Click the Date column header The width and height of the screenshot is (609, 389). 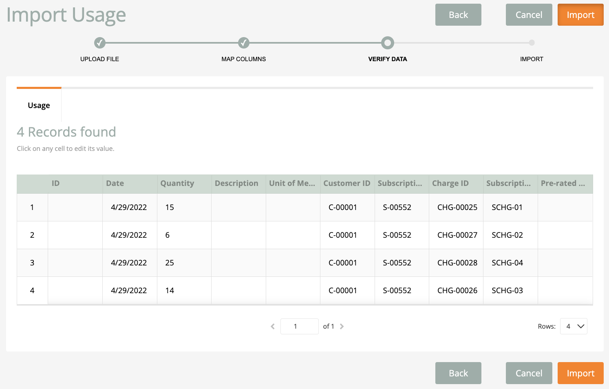[130, 183]
